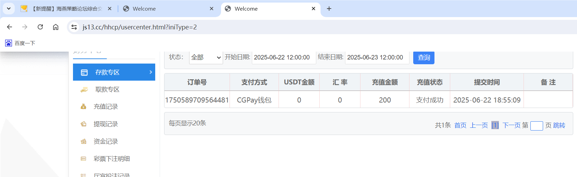Screen dimensions: 577x177
Task: Go to 下一页 in pagination
Action: [x=512, y=125]
